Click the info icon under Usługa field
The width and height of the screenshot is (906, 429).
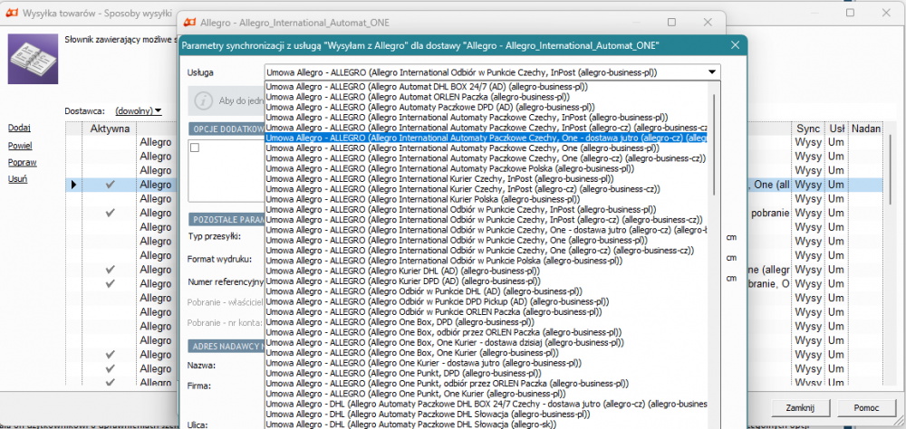tap(201, 100)
